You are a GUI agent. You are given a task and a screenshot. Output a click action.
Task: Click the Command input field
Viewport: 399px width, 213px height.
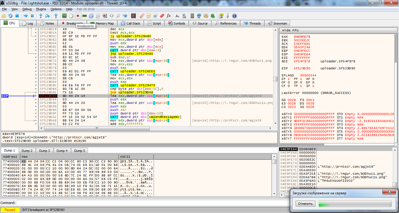pyautogui.click(x=146, y=203)
